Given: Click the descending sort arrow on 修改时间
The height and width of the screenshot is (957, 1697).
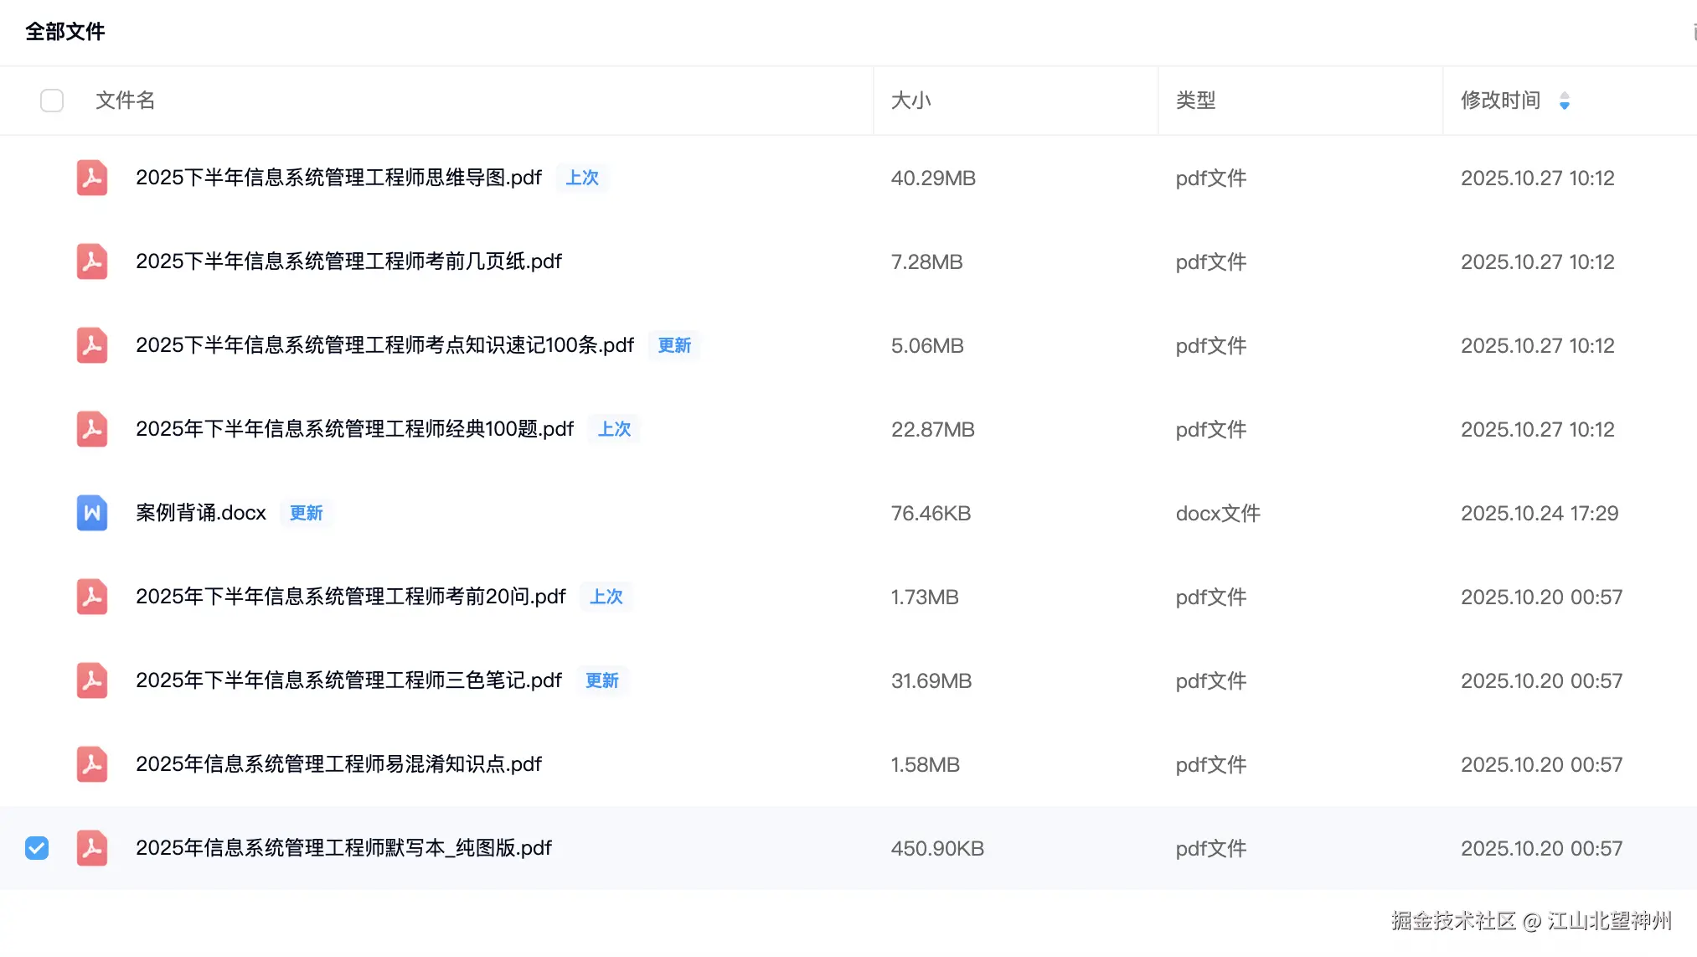Looking at the screenshot, I should point(1565,106).
